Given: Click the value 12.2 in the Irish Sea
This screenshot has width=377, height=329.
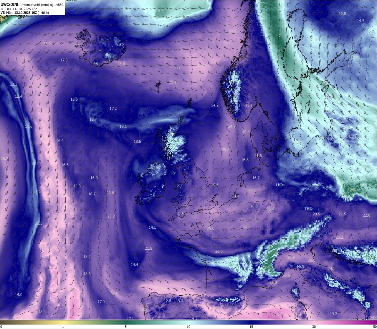Looking at the screenshot, I should [x=178, y=186].
